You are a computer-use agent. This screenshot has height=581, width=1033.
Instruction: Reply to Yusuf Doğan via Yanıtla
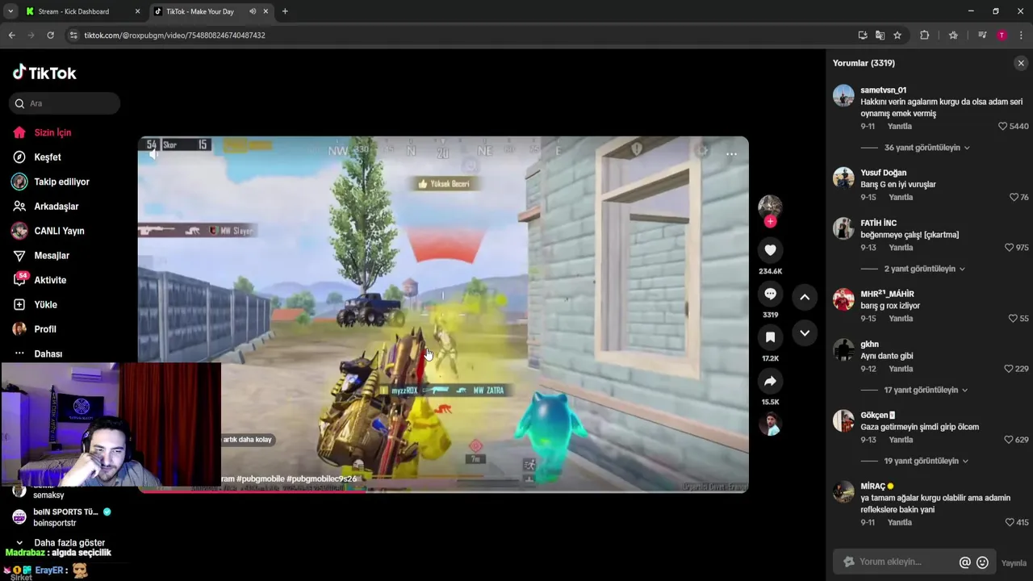click(901, 198)
